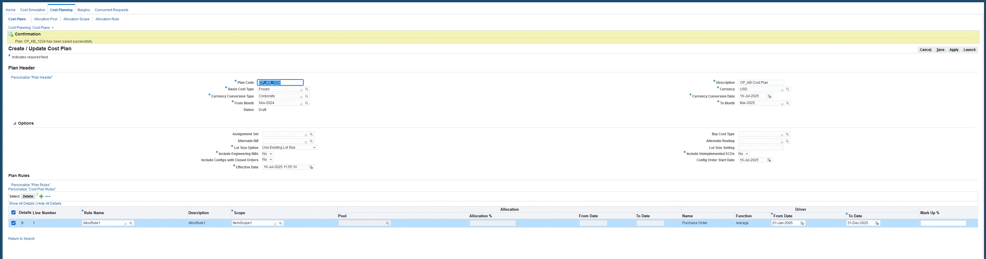986x259 pixels.
Task: Switch to the Cost Simulation tab
Action: pos(32,10)
